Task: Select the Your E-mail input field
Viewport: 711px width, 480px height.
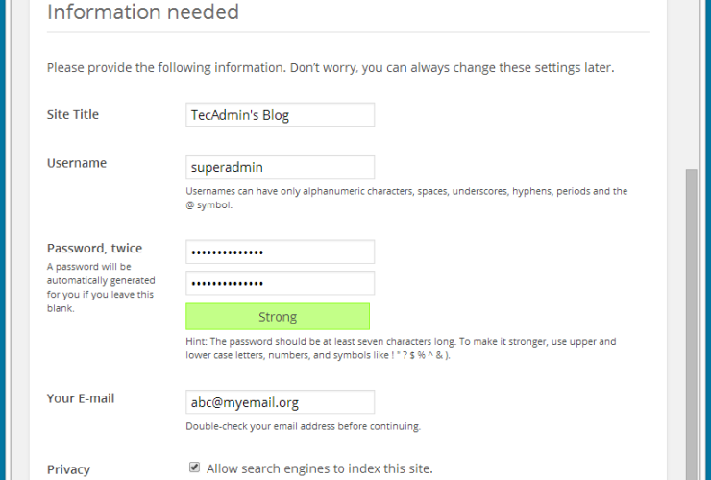Action: pos(280,402)
